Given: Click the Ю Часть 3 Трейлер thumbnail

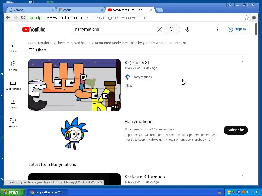Looking at the screenshot, I should (x=74, y=179).
